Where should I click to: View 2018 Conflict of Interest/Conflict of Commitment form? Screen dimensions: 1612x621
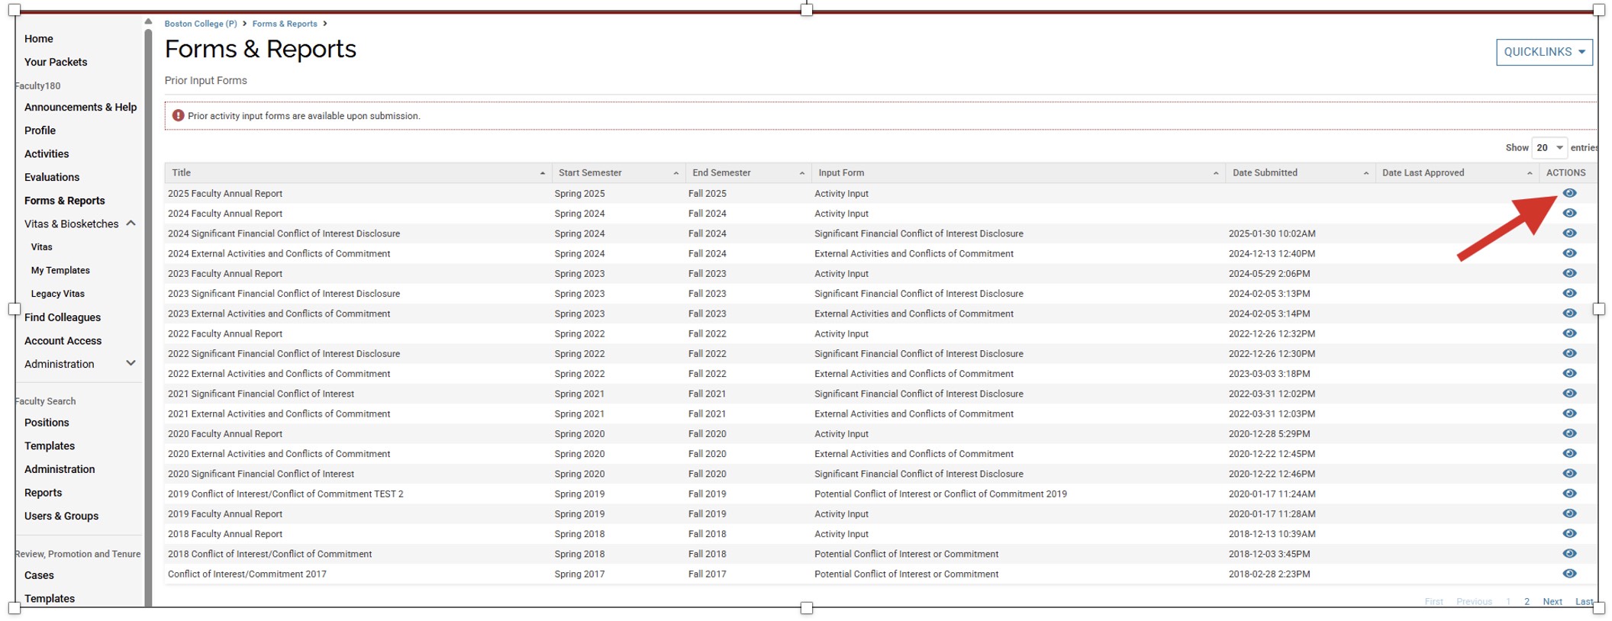[1569, 553]
